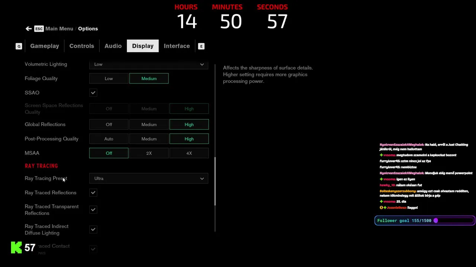Open the Gameplay tab
This screenshot has width=476, height=267.
pos(45,46)
